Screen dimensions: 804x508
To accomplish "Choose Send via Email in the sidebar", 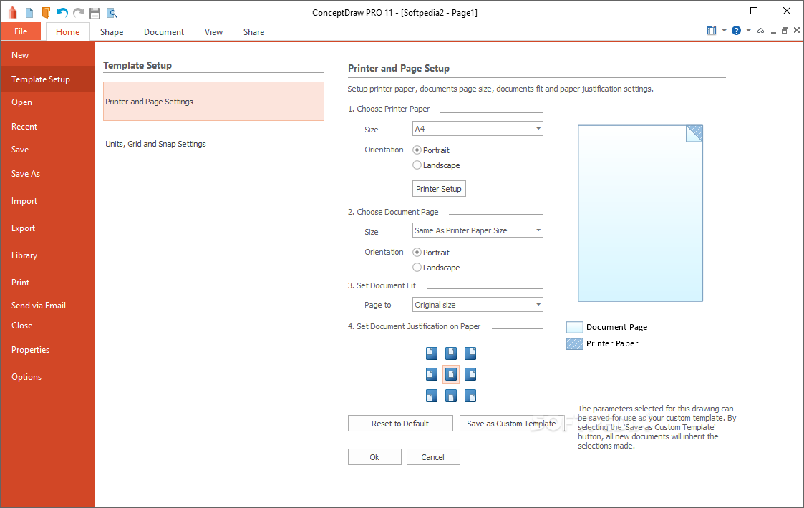I will click(48, 306).
